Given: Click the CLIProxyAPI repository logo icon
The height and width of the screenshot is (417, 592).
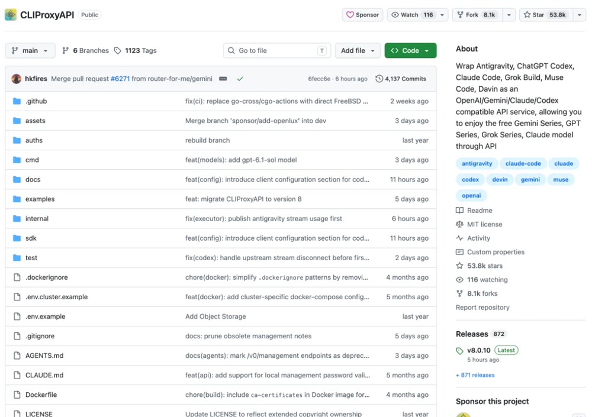Looking at the screenshot, I should coord(11,15).
